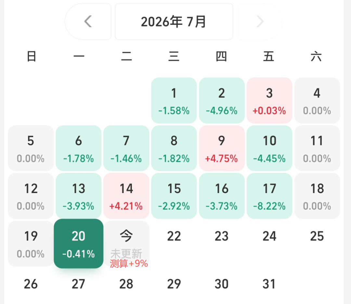Select July 7 showing -1.46%
This screenshot has width=351, height=304.
(x=126, y=148)
